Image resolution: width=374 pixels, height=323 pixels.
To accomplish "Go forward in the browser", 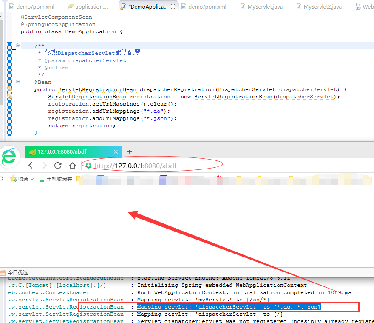I will coord(44,165).
